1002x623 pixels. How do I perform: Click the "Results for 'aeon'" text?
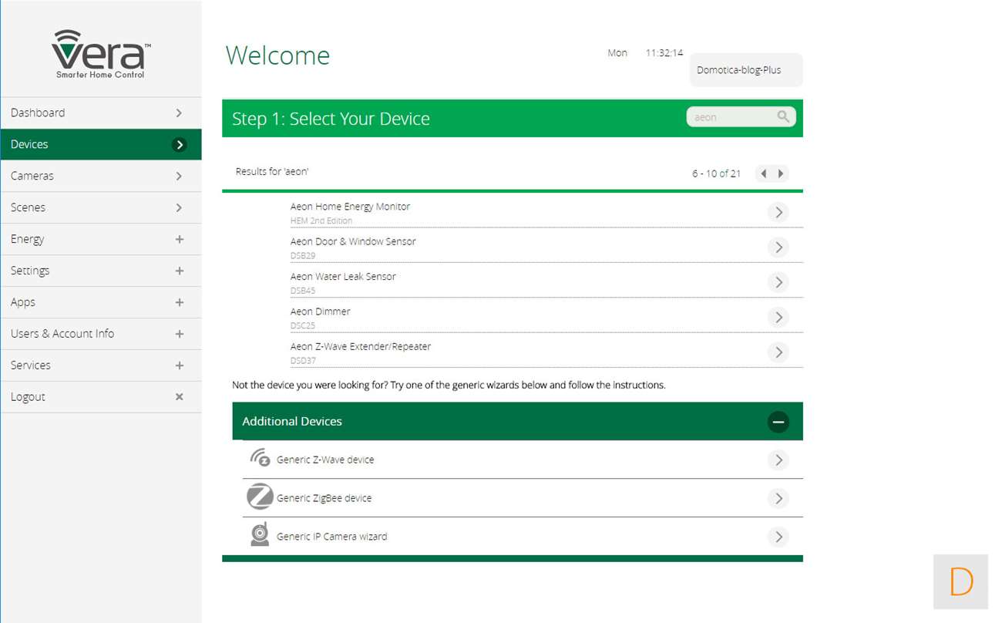[x=272, y=171]
